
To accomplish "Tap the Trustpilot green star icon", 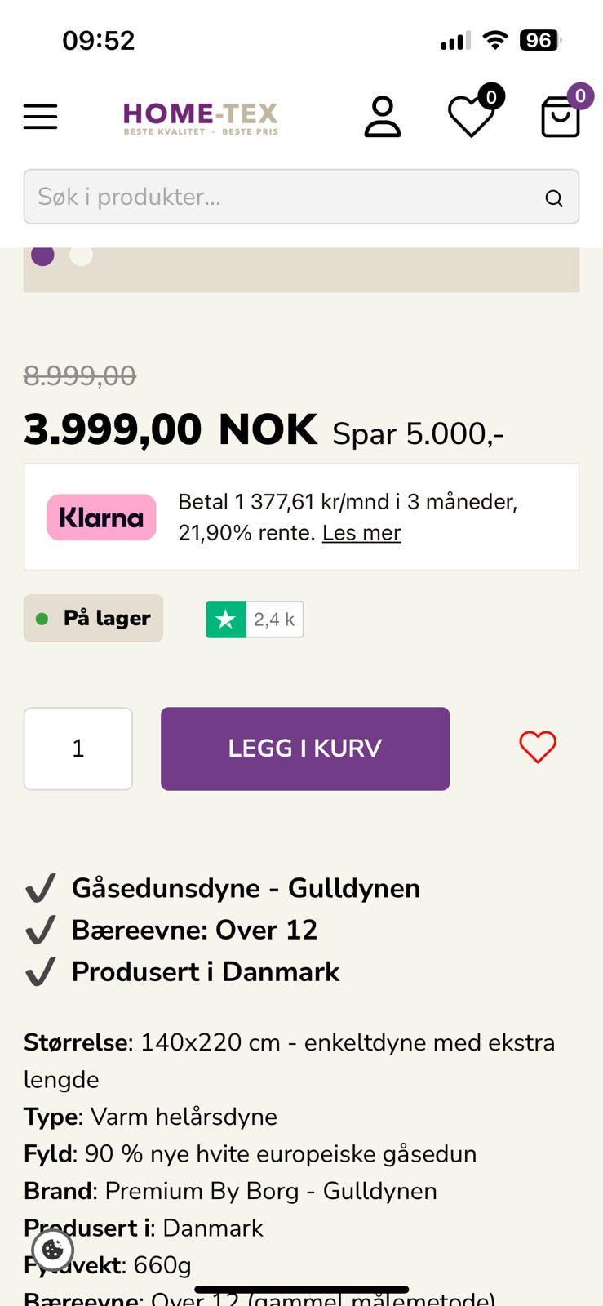I will pos(226,620).
